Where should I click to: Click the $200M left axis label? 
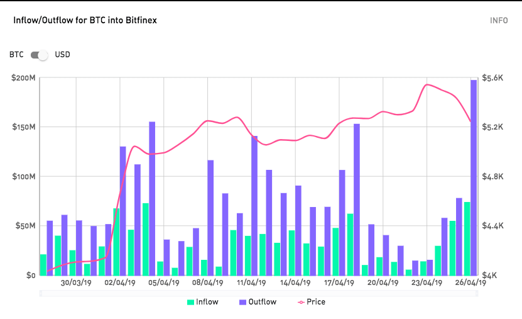23,78
